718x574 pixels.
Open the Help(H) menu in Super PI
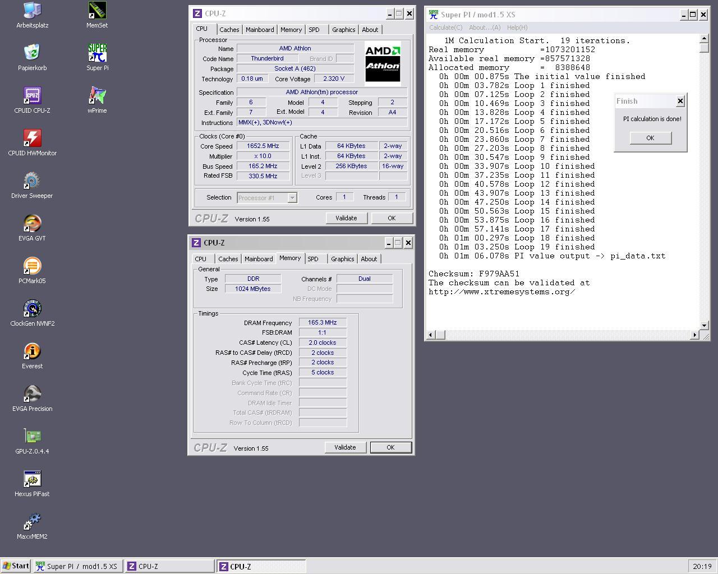(517, 27)
